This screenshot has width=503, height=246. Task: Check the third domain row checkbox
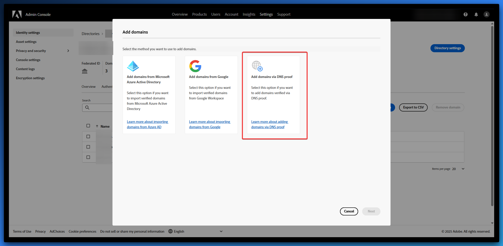click(x=88, y=157)
